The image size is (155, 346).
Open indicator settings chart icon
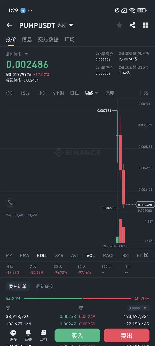(x=146, y=255)
